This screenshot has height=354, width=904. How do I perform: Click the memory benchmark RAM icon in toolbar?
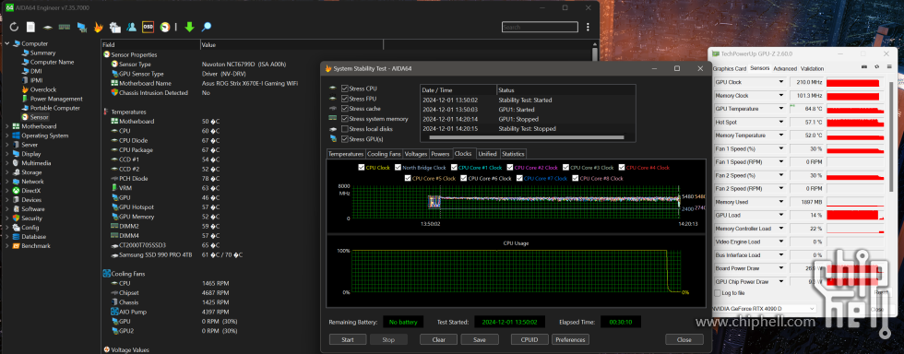pyautogui.click(x=65, y=27)
